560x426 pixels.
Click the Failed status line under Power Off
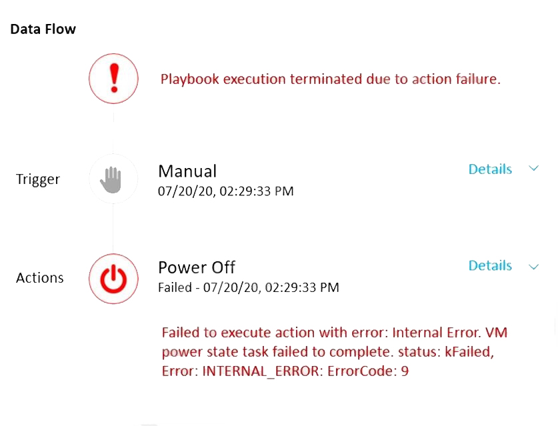click(248, 288)
